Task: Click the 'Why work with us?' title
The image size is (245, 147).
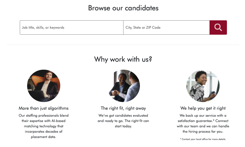Action: [x=123, y=59]
